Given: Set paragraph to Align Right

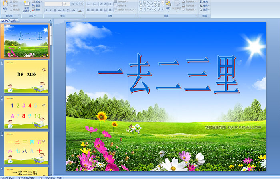Looking at the screenshot, I should (x=97, y=10).
